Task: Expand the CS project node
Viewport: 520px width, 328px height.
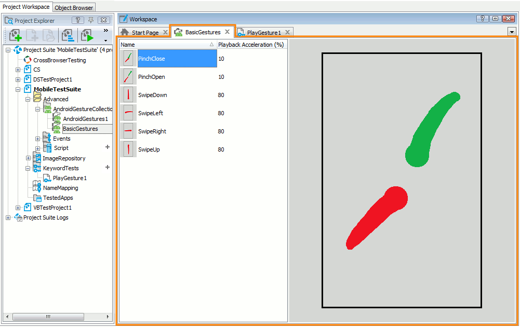Action: 17,69
